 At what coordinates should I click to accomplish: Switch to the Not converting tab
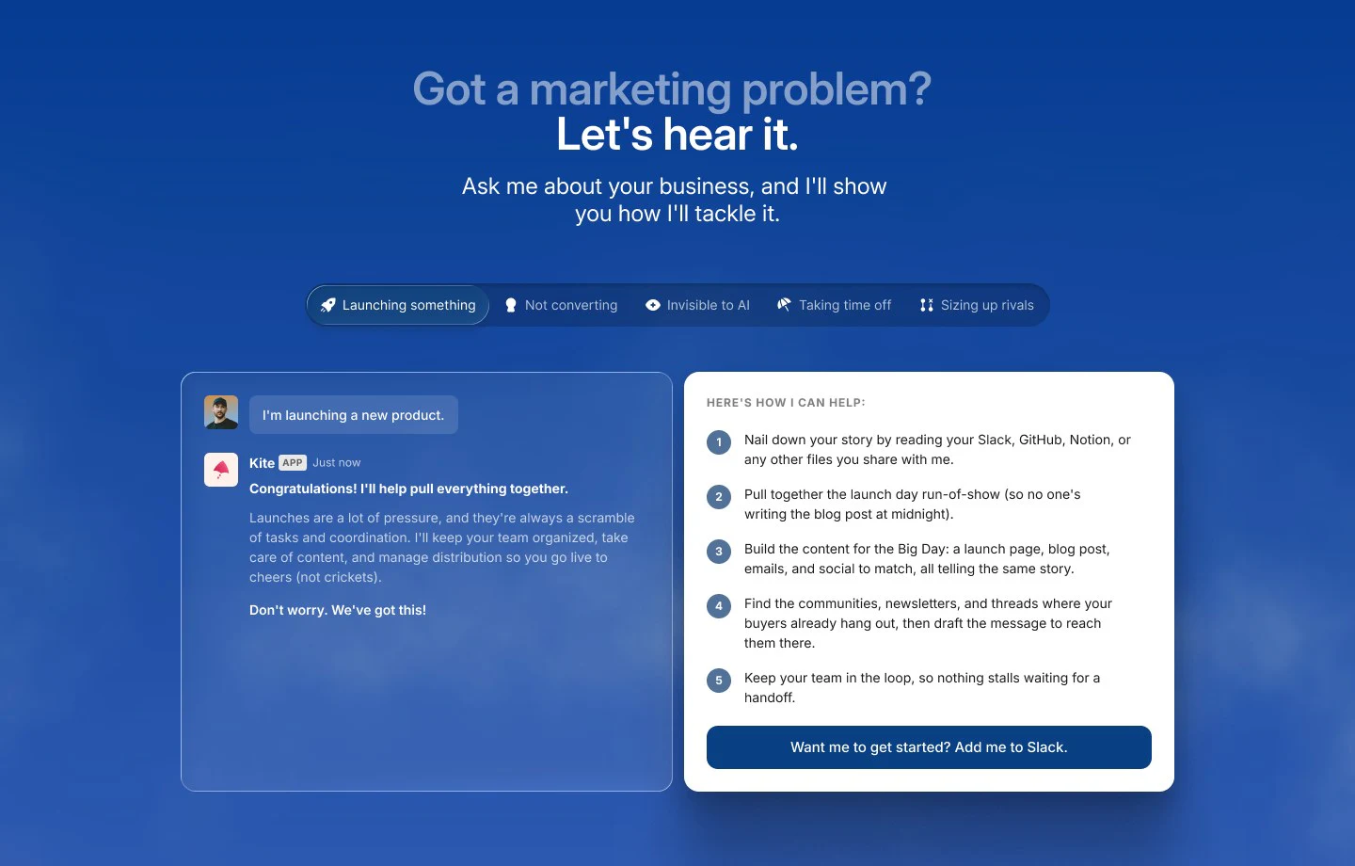click(x=562, y=305)
